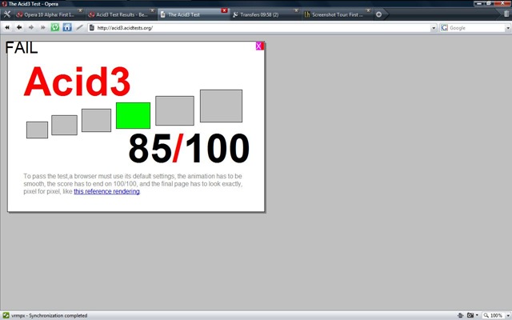The image size is (512, 320).
Task: Open the reference rendering link
Action: 106,191
